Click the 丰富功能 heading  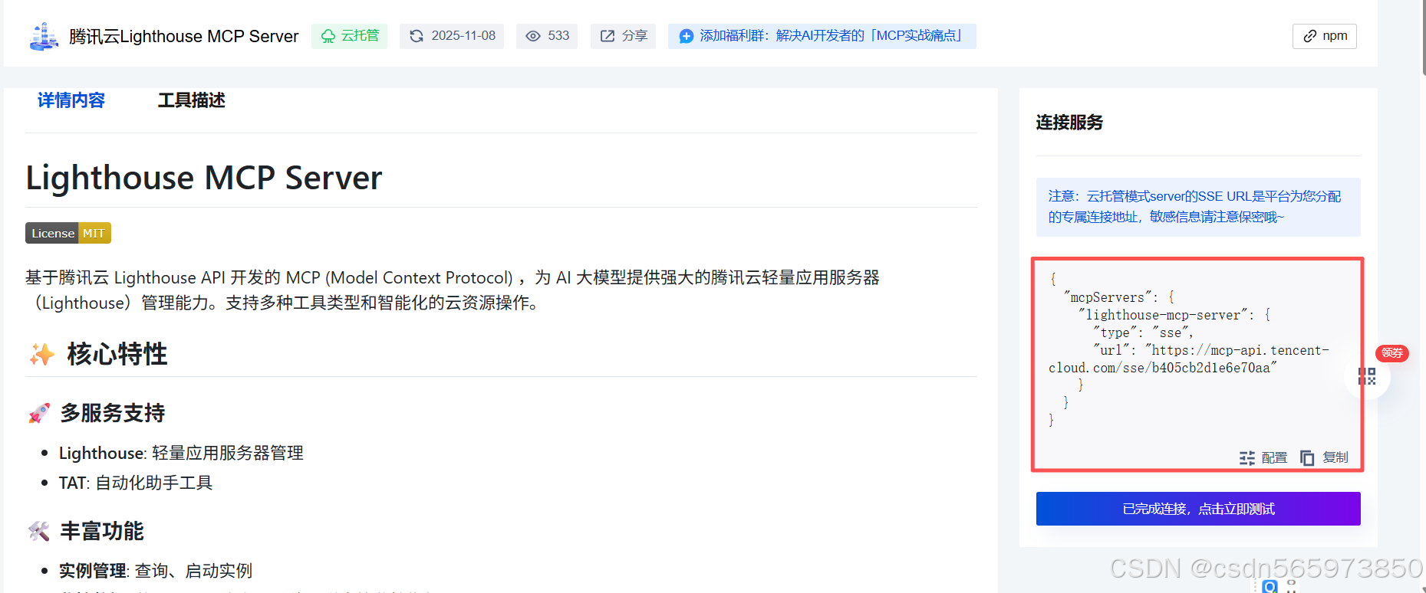coord(102,531)
